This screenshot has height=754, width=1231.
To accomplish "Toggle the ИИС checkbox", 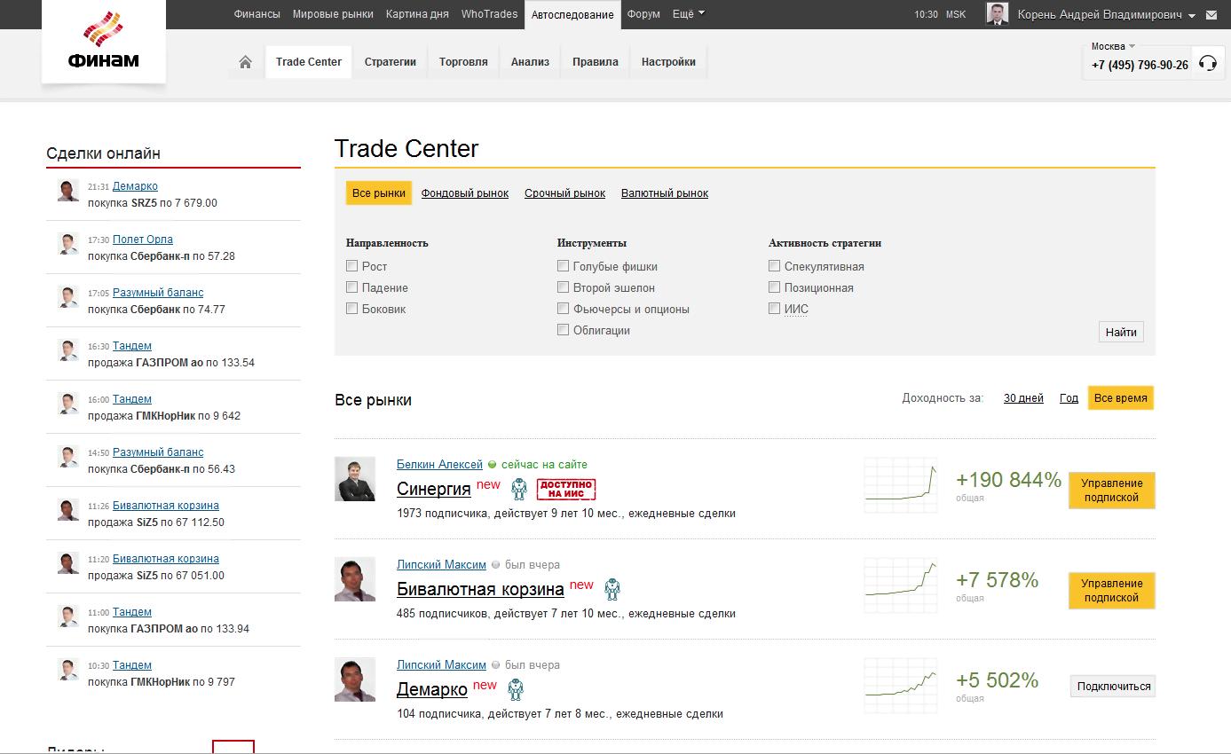I will [x=774, y=308].
